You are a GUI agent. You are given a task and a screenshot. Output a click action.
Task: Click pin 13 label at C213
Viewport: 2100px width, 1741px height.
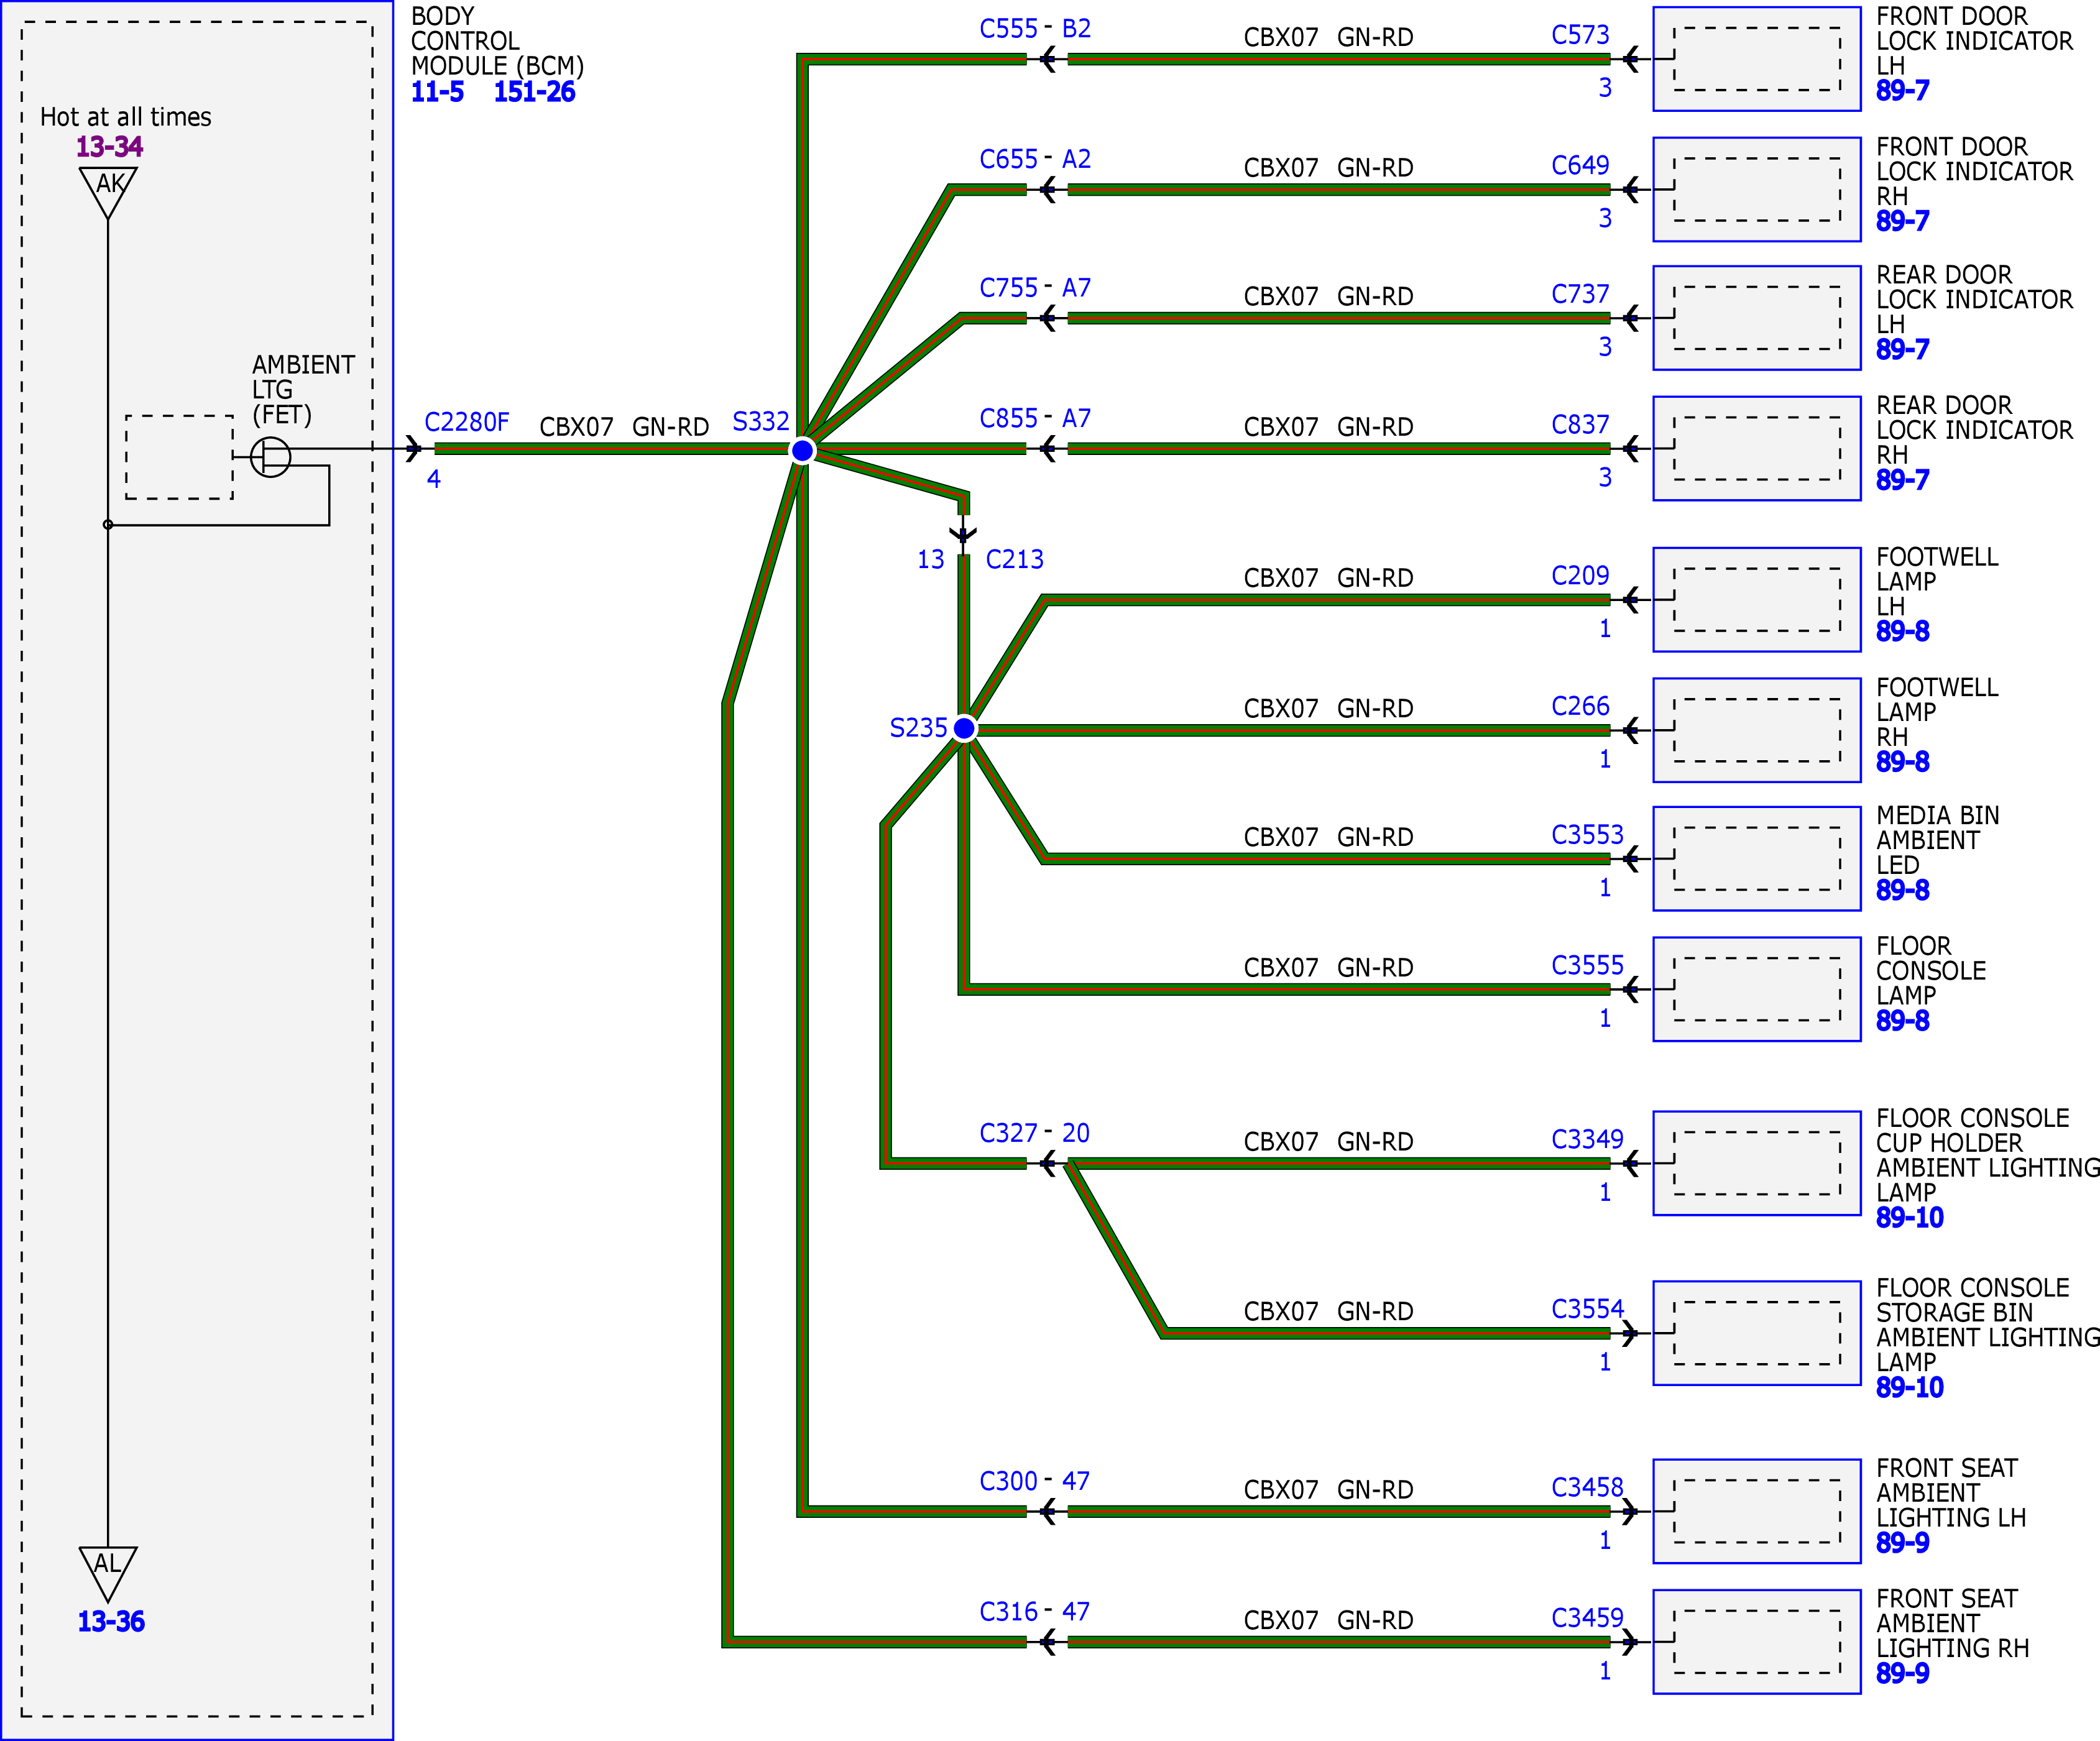(x=931, y=559)
